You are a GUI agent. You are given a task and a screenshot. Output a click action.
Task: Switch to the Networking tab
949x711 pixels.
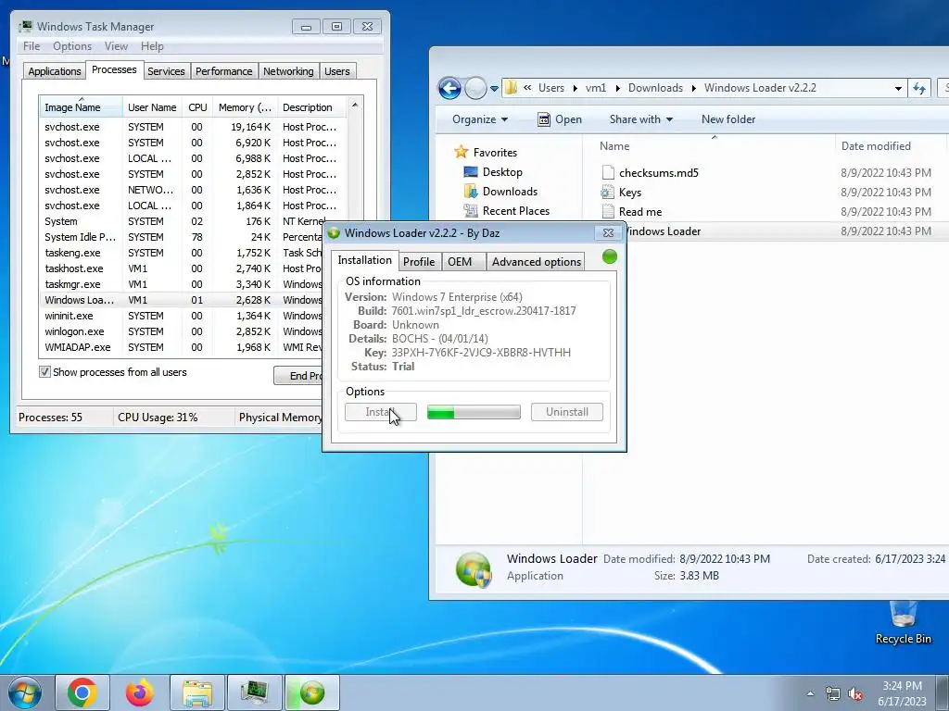[x=288, y=71]
